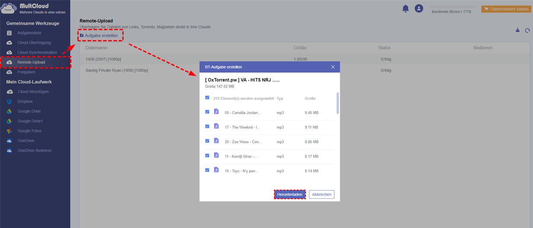Click the OneDrive cloud icon
The height and width of the screenshot is (228, 533).
pos(9,141)
